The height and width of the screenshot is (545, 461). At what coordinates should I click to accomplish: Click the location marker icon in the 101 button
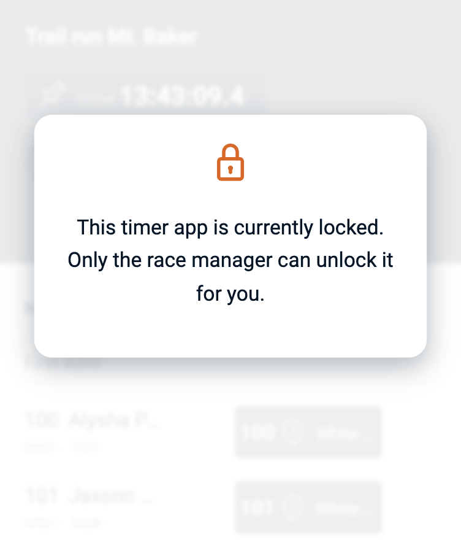coord(295,508)
